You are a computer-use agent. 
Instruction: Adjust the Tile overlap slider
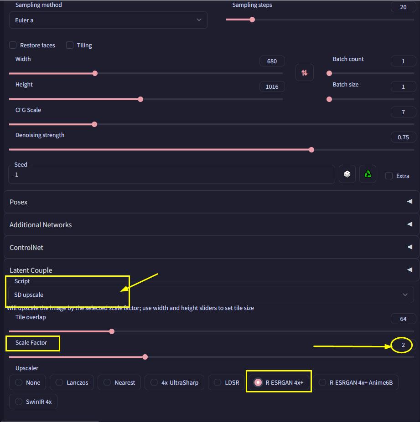click(x=211, y=331)
